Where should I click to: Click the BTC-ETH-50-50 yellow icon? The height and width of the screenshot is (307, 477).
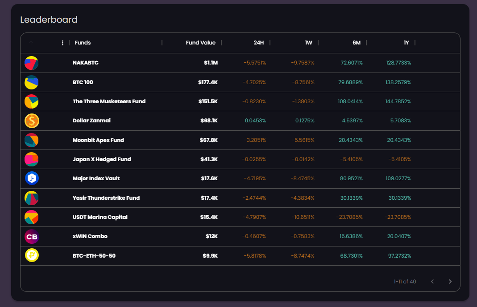click(x=31, y=255)
